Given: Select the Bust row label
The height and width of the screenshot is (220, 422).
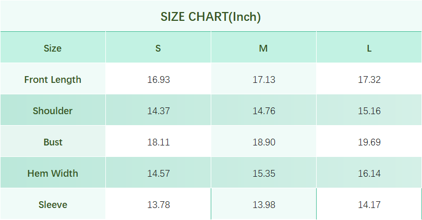Looking at the screenshot, I should click(x=53, y=142).
